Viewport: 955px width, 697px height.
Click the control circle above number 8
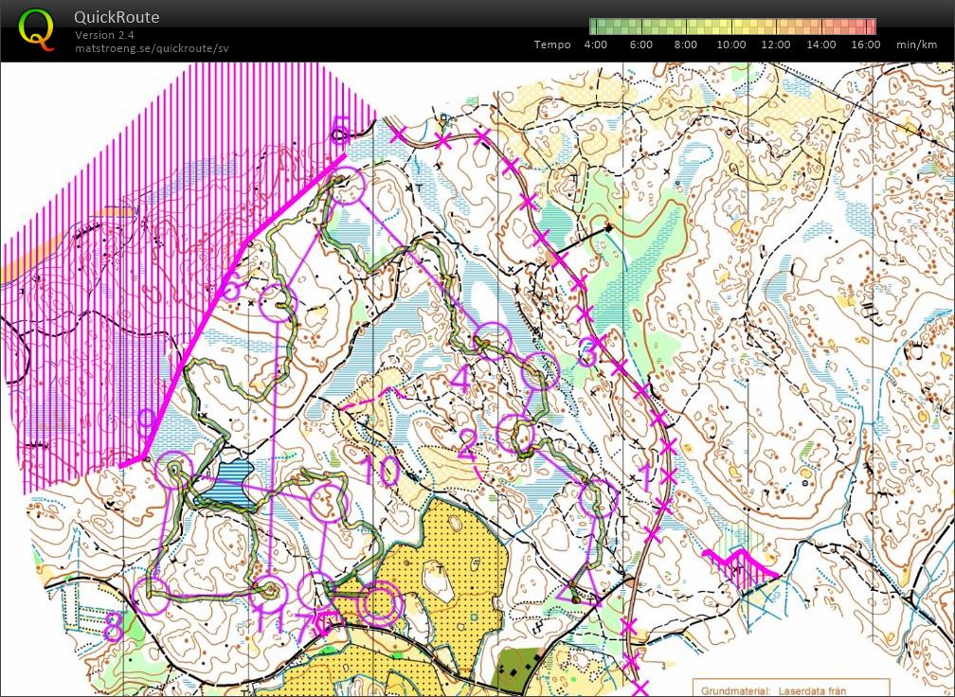pyautogui.click(x=150, y=597)
